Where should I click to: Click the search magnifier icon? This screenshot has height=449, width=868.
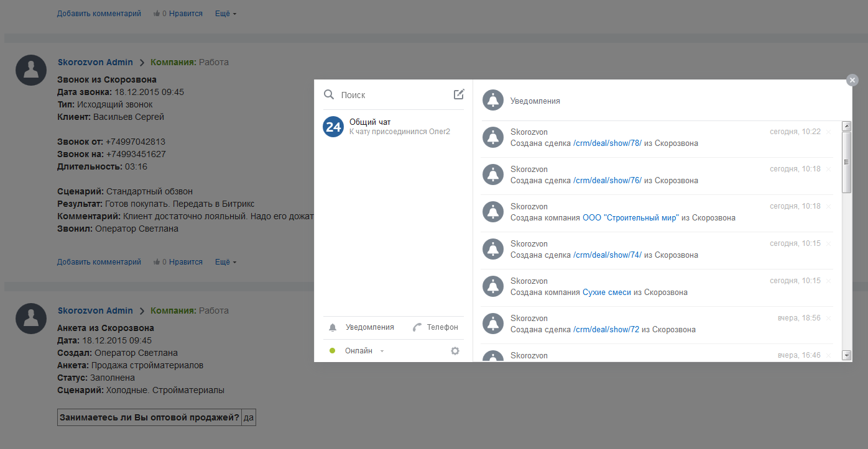tap(329, 94)
